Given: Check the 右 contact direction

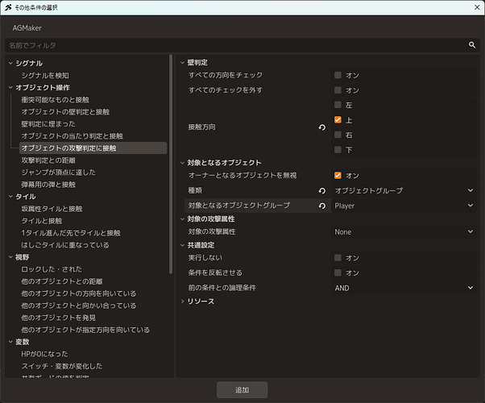Looking at the screenshot, I should (338, 135).
